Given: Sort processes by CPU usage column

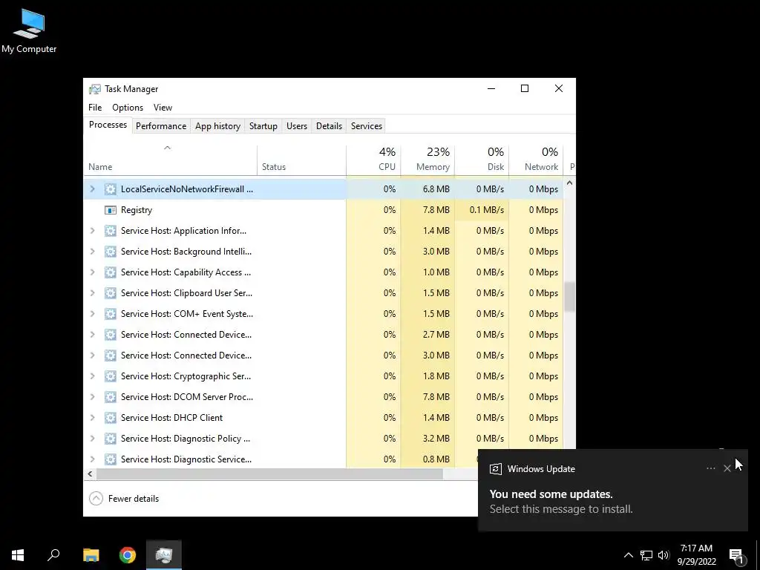Looking at the screenshot, I should pos(374,160).
